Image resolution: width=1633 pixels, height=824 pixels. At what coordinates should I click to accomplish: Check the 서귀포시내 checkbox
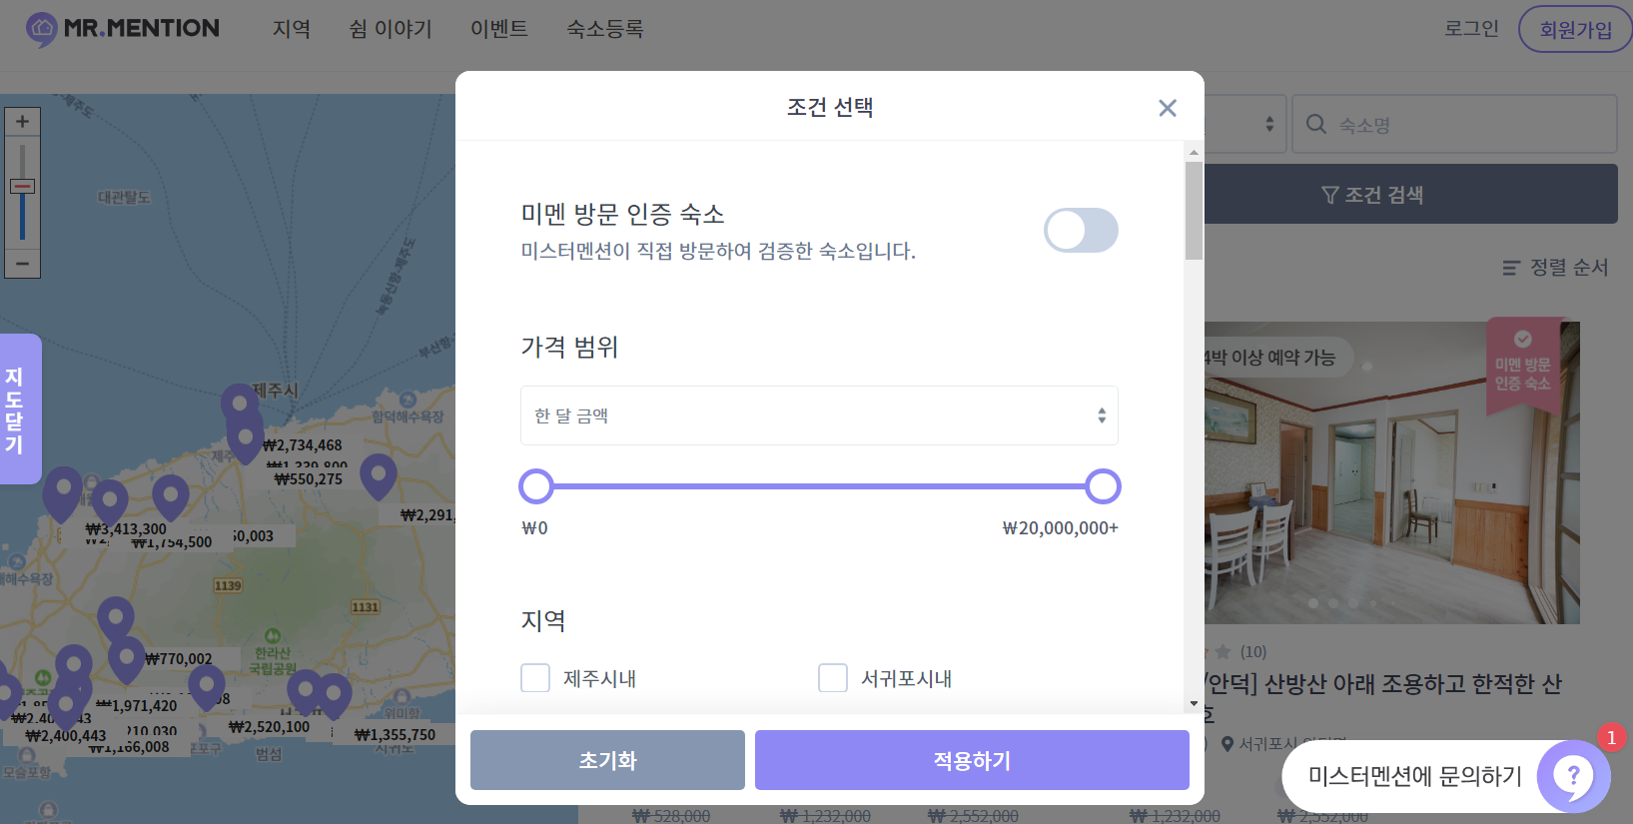tap(833, 678)
